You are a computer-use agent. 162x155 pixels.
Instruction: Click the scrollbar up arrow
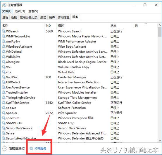click(160, 25)
